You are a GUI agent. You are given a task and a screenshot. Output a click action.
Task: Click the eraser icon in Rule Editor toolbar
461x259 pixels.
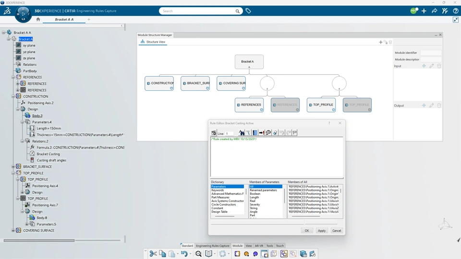[x=275, y=133]
